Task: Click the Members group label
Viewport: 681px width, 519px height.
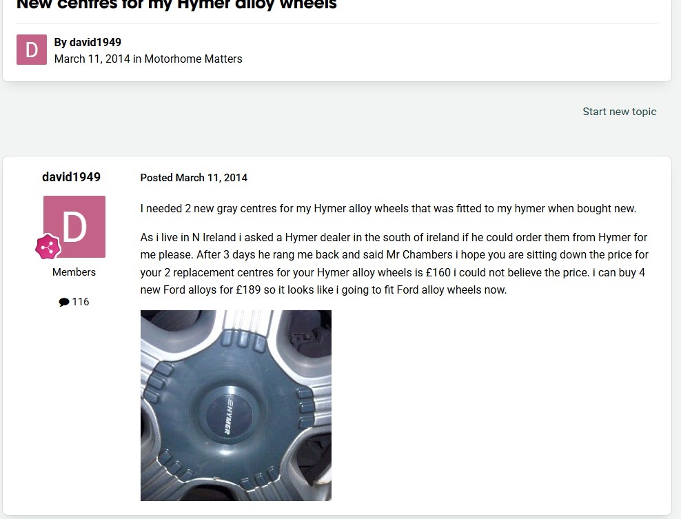Action: pos(74,272)
